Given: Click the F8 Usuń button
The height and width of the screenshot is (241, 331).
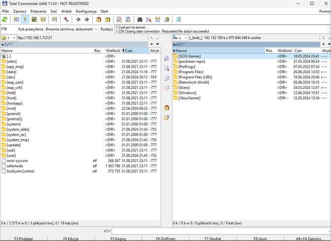Looking at the screenshot, I should [x=260, y=239].
